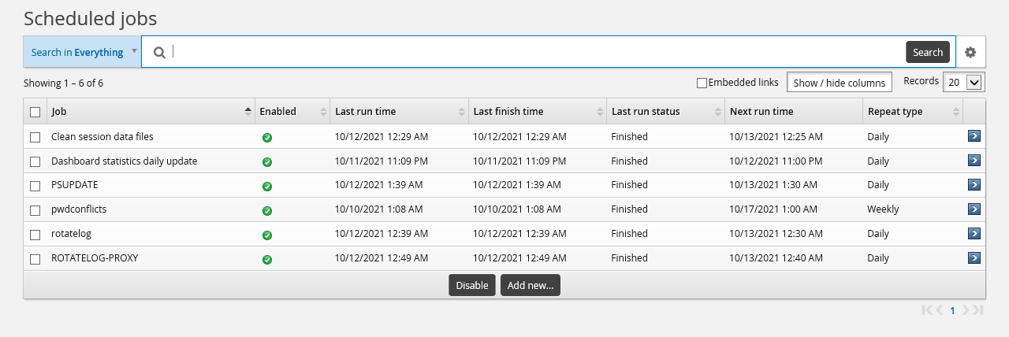Viewport: 1009px width, 337px height.
Task: Open details arrow for PSUPDATE job
Action: pyautogui.click(x=974, y=185)
